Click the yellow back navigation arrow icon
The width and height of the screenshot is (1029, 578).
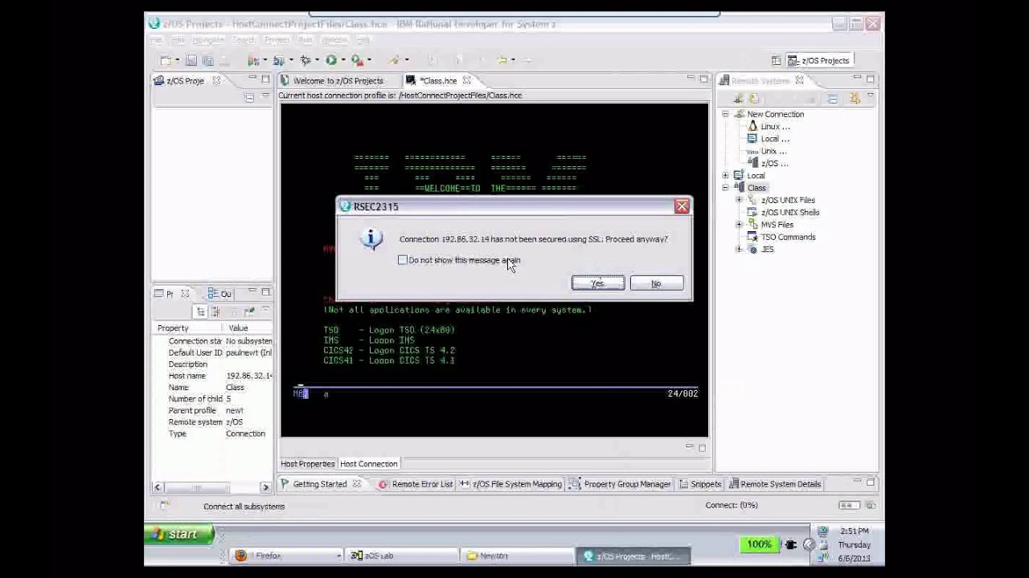[501, 60]
